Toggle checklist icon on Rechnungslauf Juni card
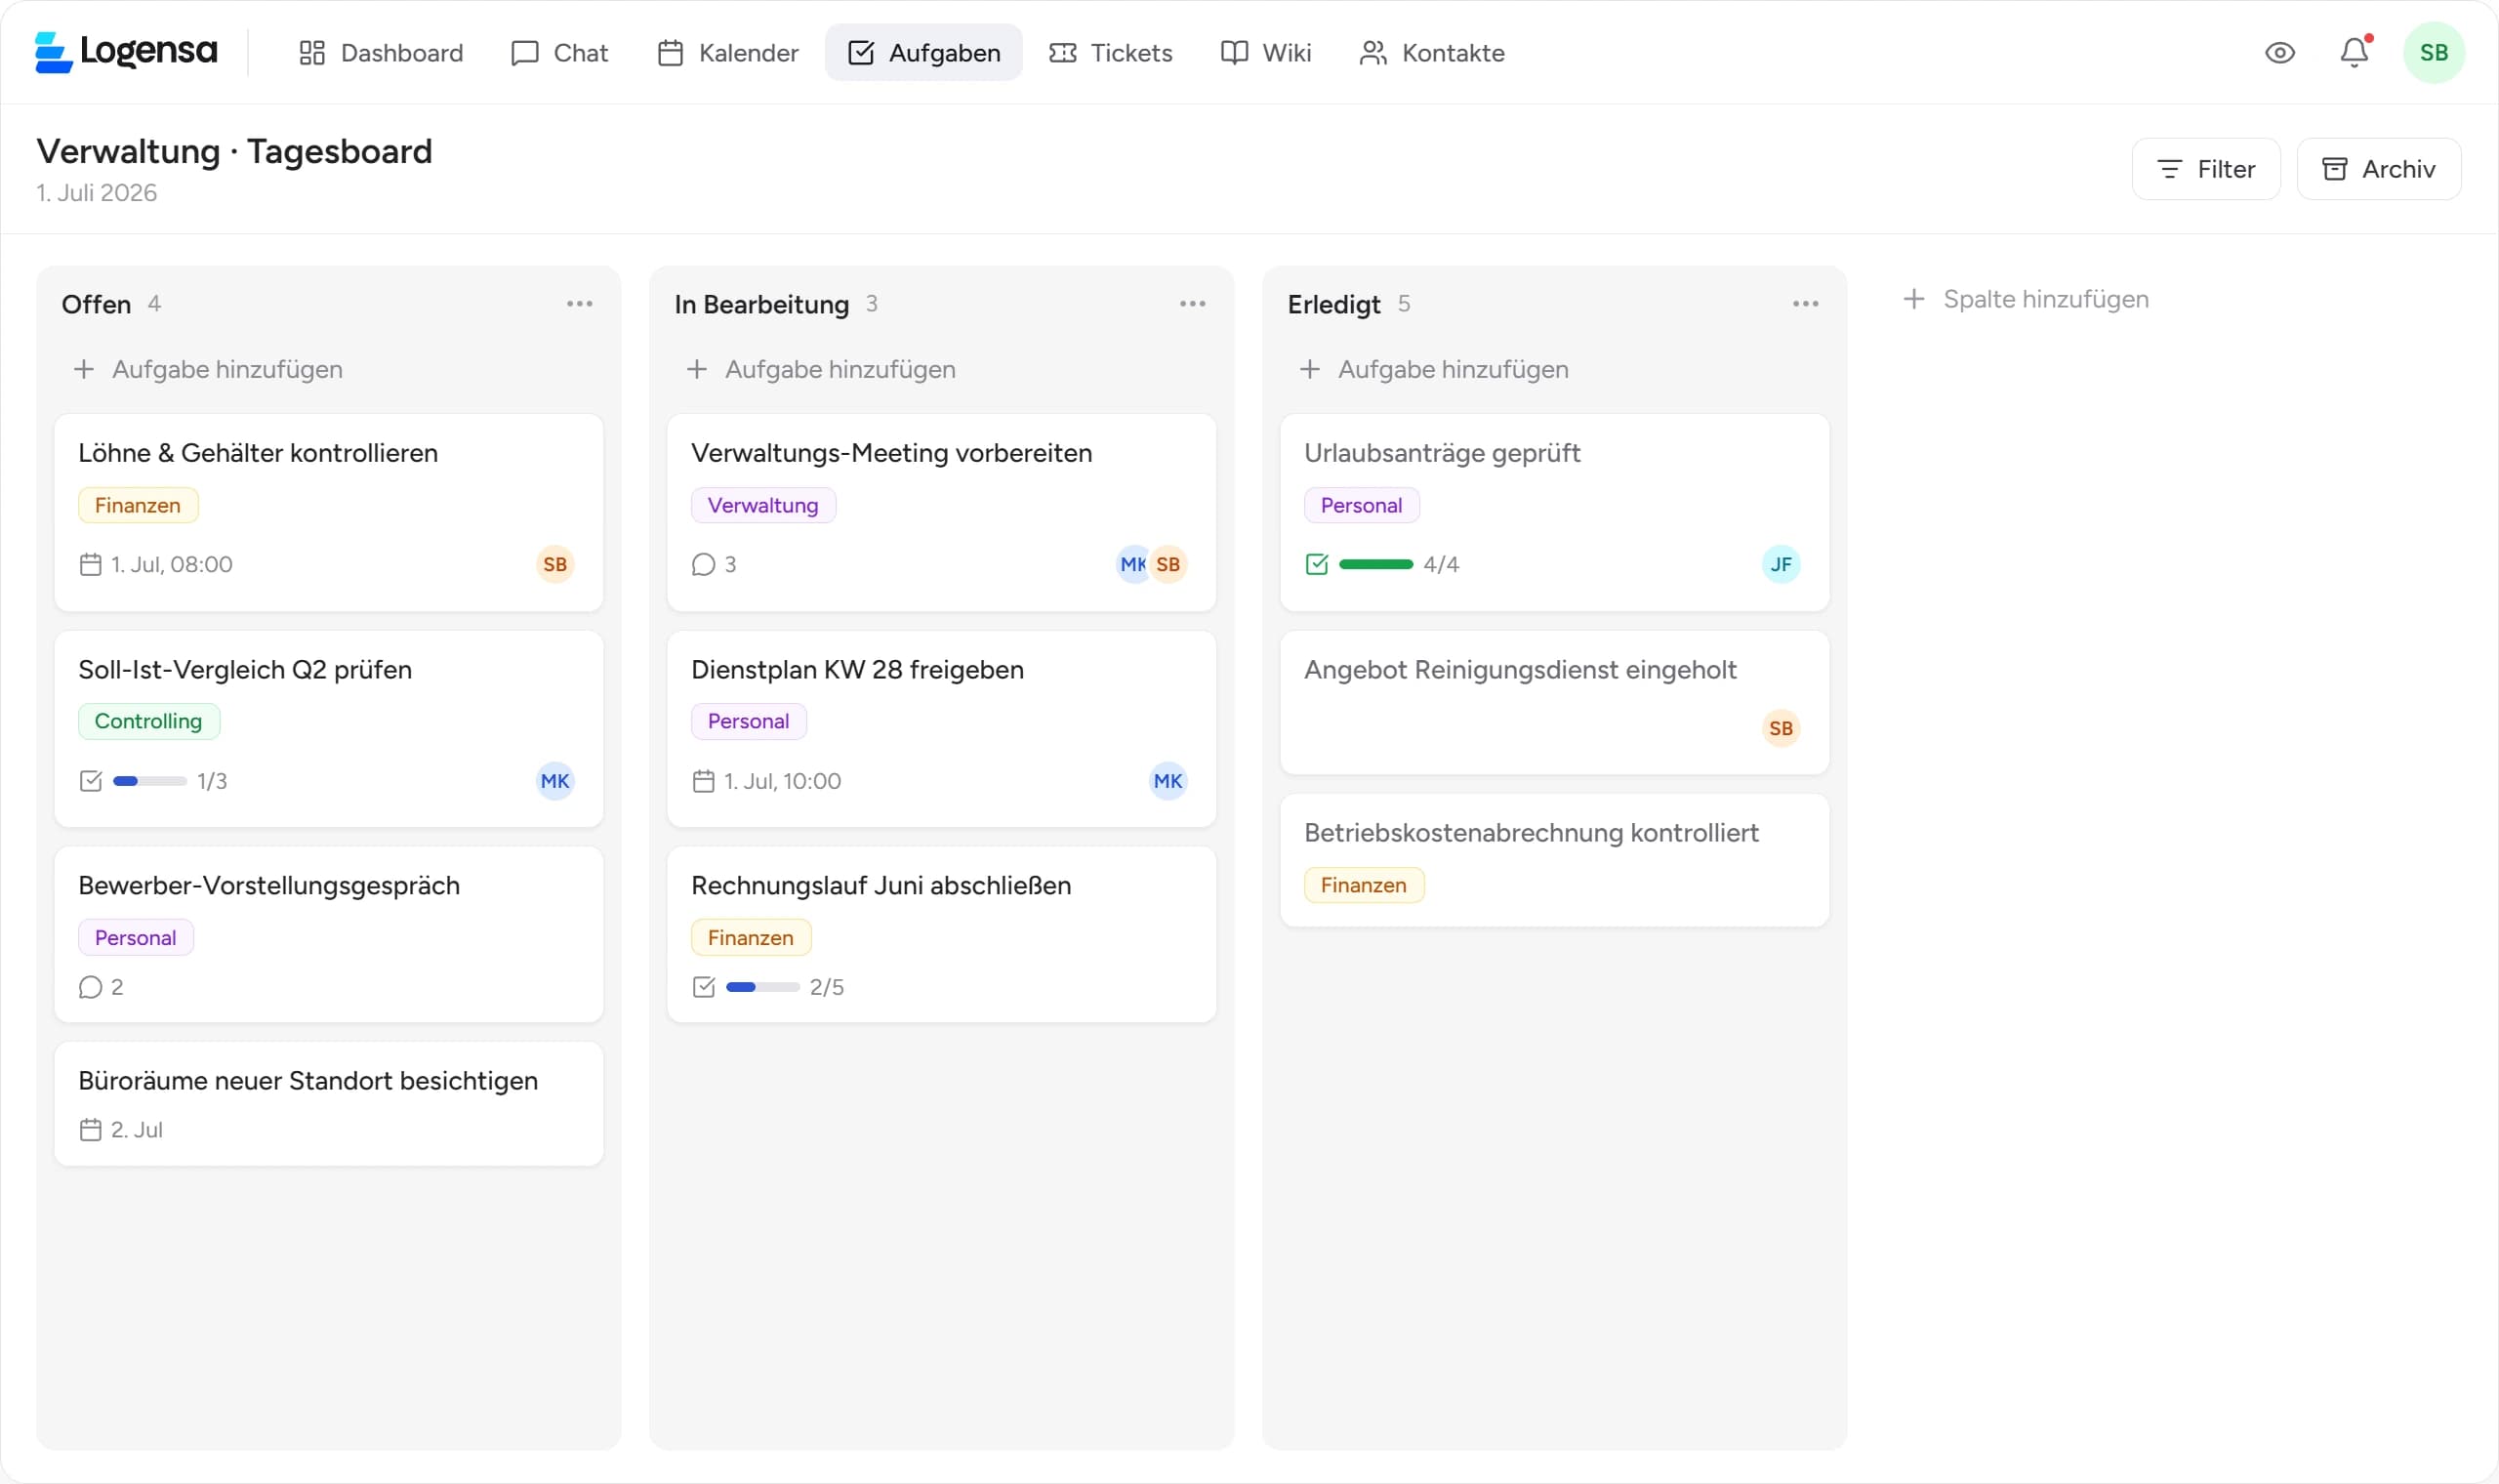Viewport: 2499px width, 1484px height. [x=704, y=987]
